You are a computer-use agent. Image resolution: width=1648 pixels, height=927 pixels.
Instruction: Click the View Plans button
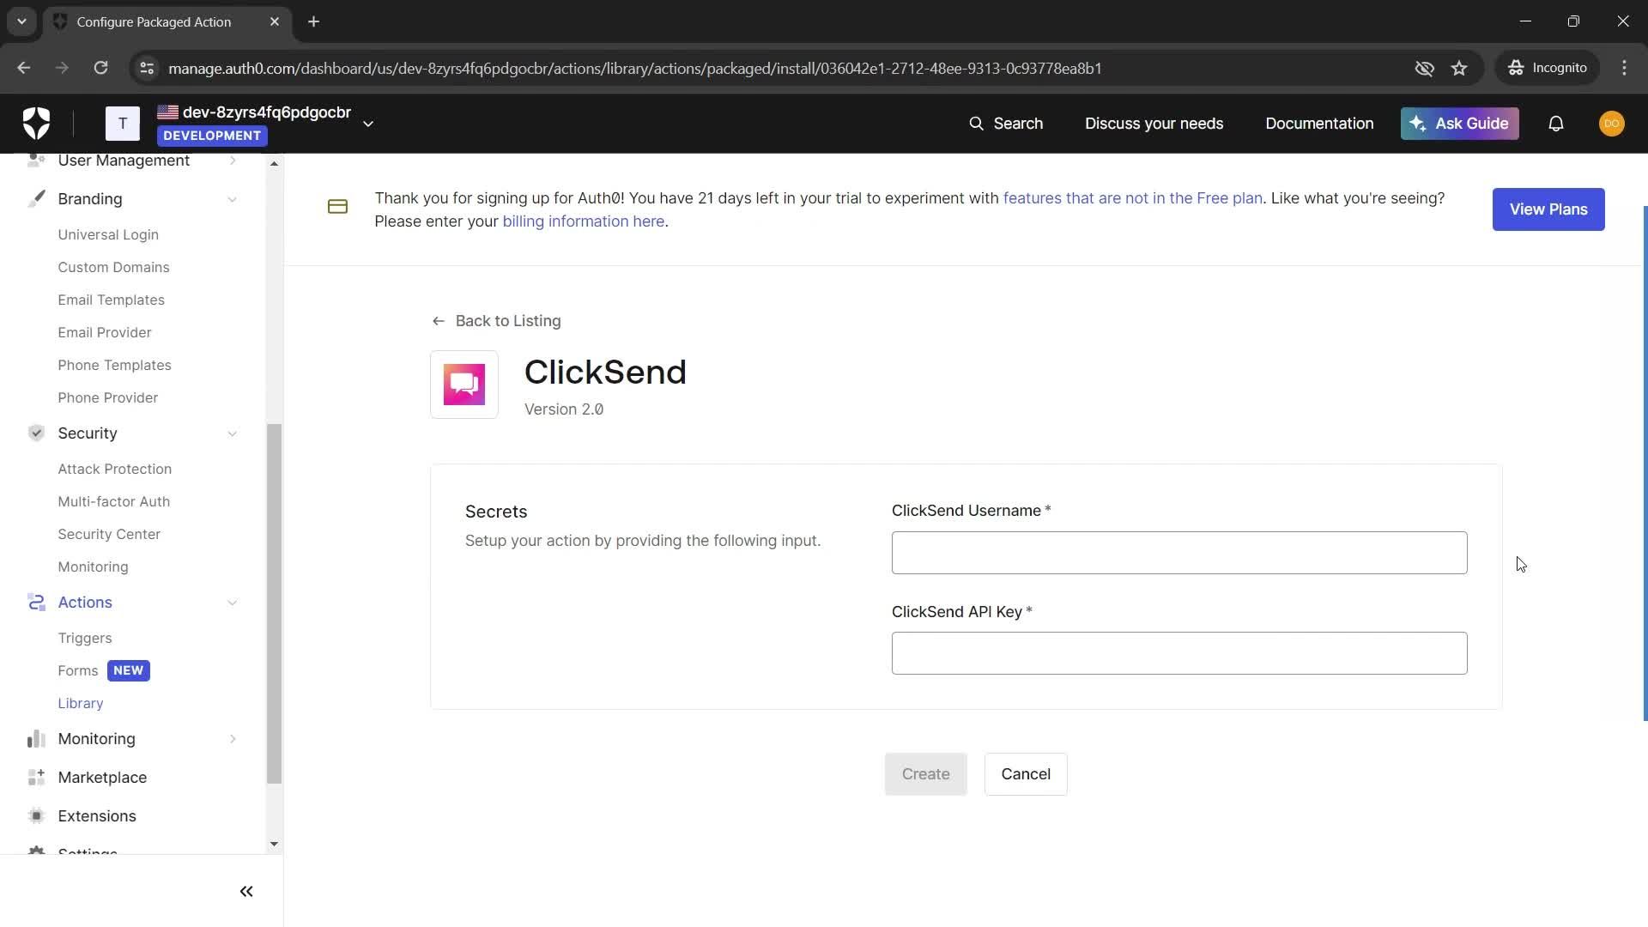[x=1548, y=209]
